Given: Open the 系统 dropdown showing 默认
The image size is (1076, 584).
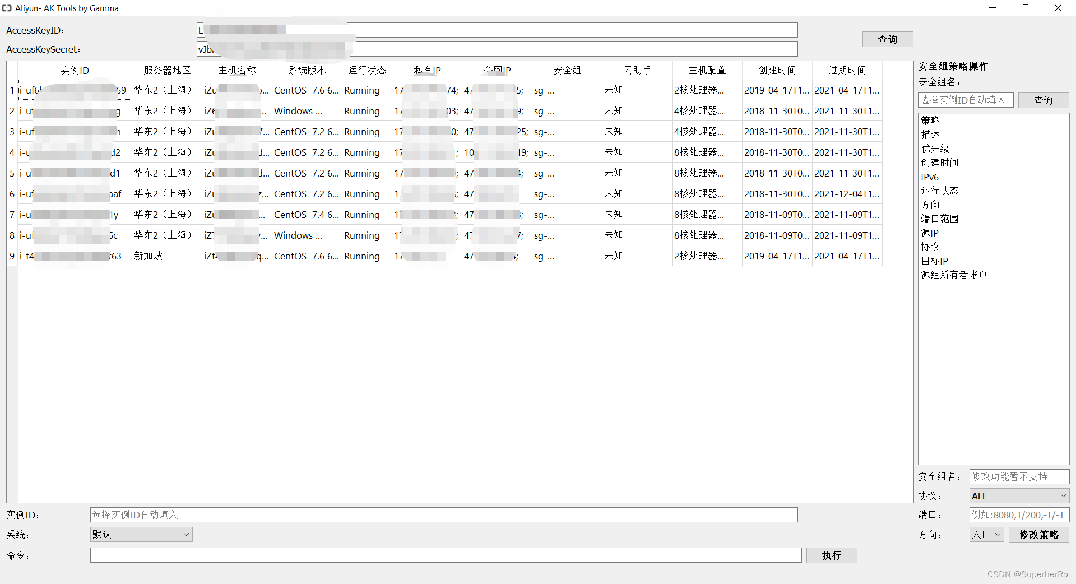Looking at the screenshot, I should coord(140,534).
